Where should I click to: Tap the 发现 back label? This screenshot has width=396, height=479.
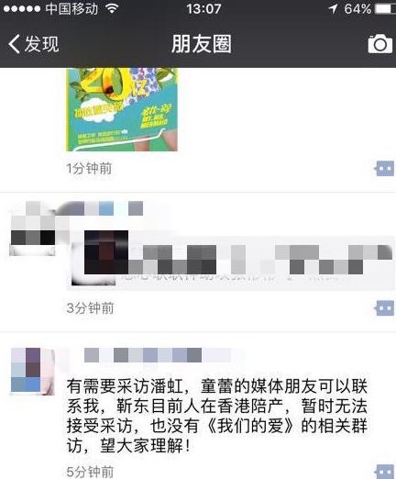point(41,44)
